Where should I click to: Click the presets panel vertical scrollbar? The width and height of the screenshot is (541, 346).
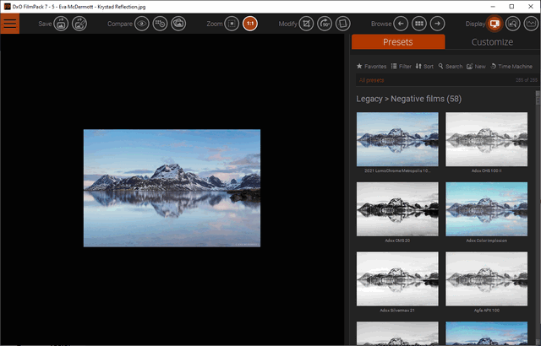coord(538,211)
